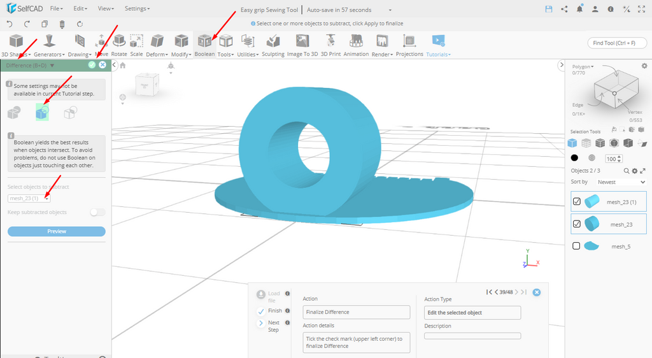Open the Deform tools
Viewport: 652px width, 358px height.
157,46
